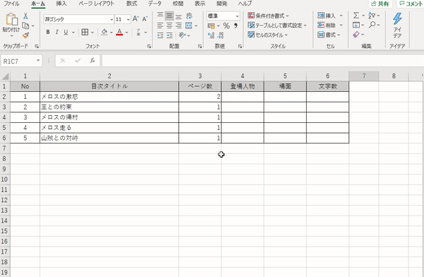Viewport: 424px width, 277px height.
Task: Open the number format dropdown
Action: [x=237, y=16]
